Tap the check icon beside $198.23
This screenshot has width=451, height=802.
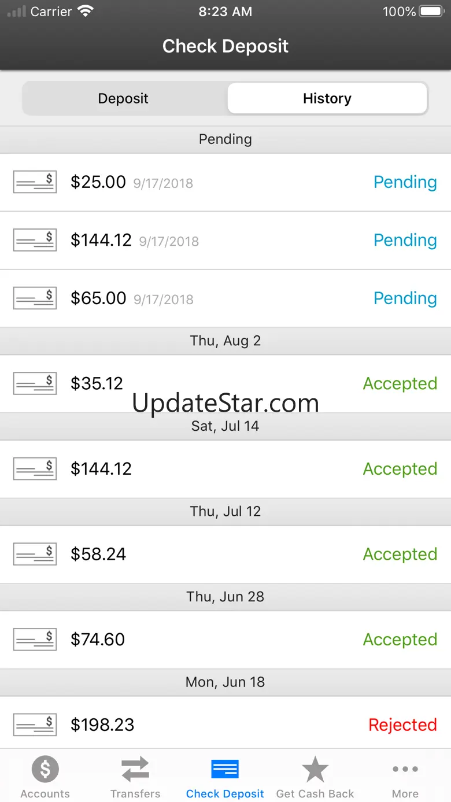[35, 725]
